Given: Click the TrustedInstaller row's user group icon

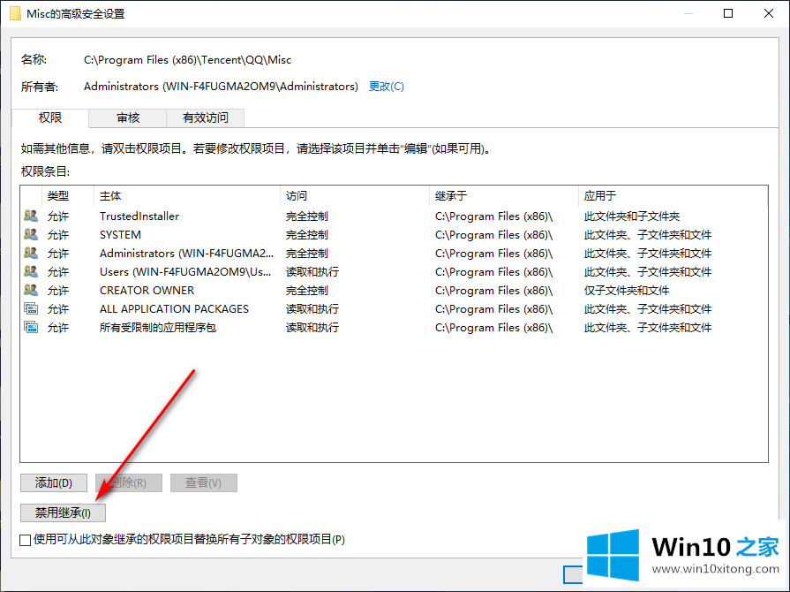Looking at the screenshot, I should click(x=31, y=216).
